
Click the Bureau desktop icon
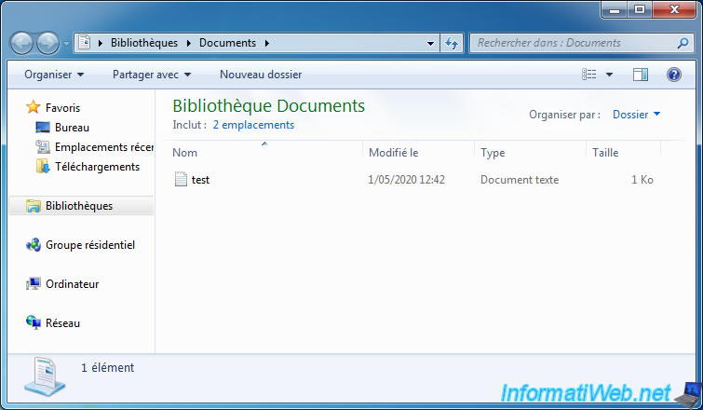43,128
